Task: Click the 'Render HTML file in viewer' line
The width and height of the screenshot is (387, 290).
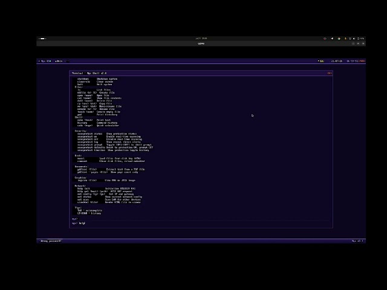Action: coord(109,202)
